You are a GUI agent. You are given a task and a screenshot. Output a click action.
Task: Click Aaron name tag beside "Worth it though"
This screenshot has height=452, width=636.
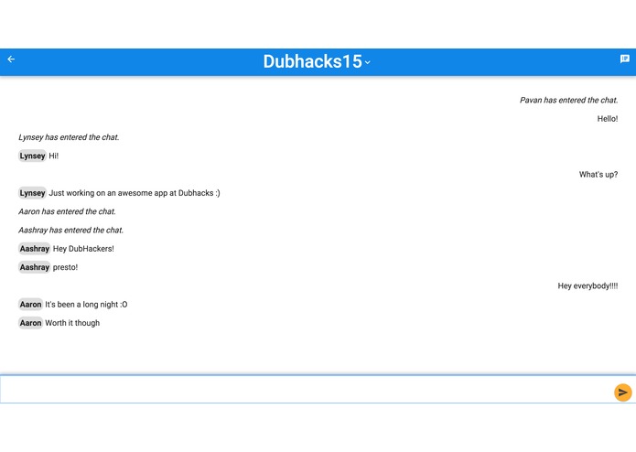point(30,323)
